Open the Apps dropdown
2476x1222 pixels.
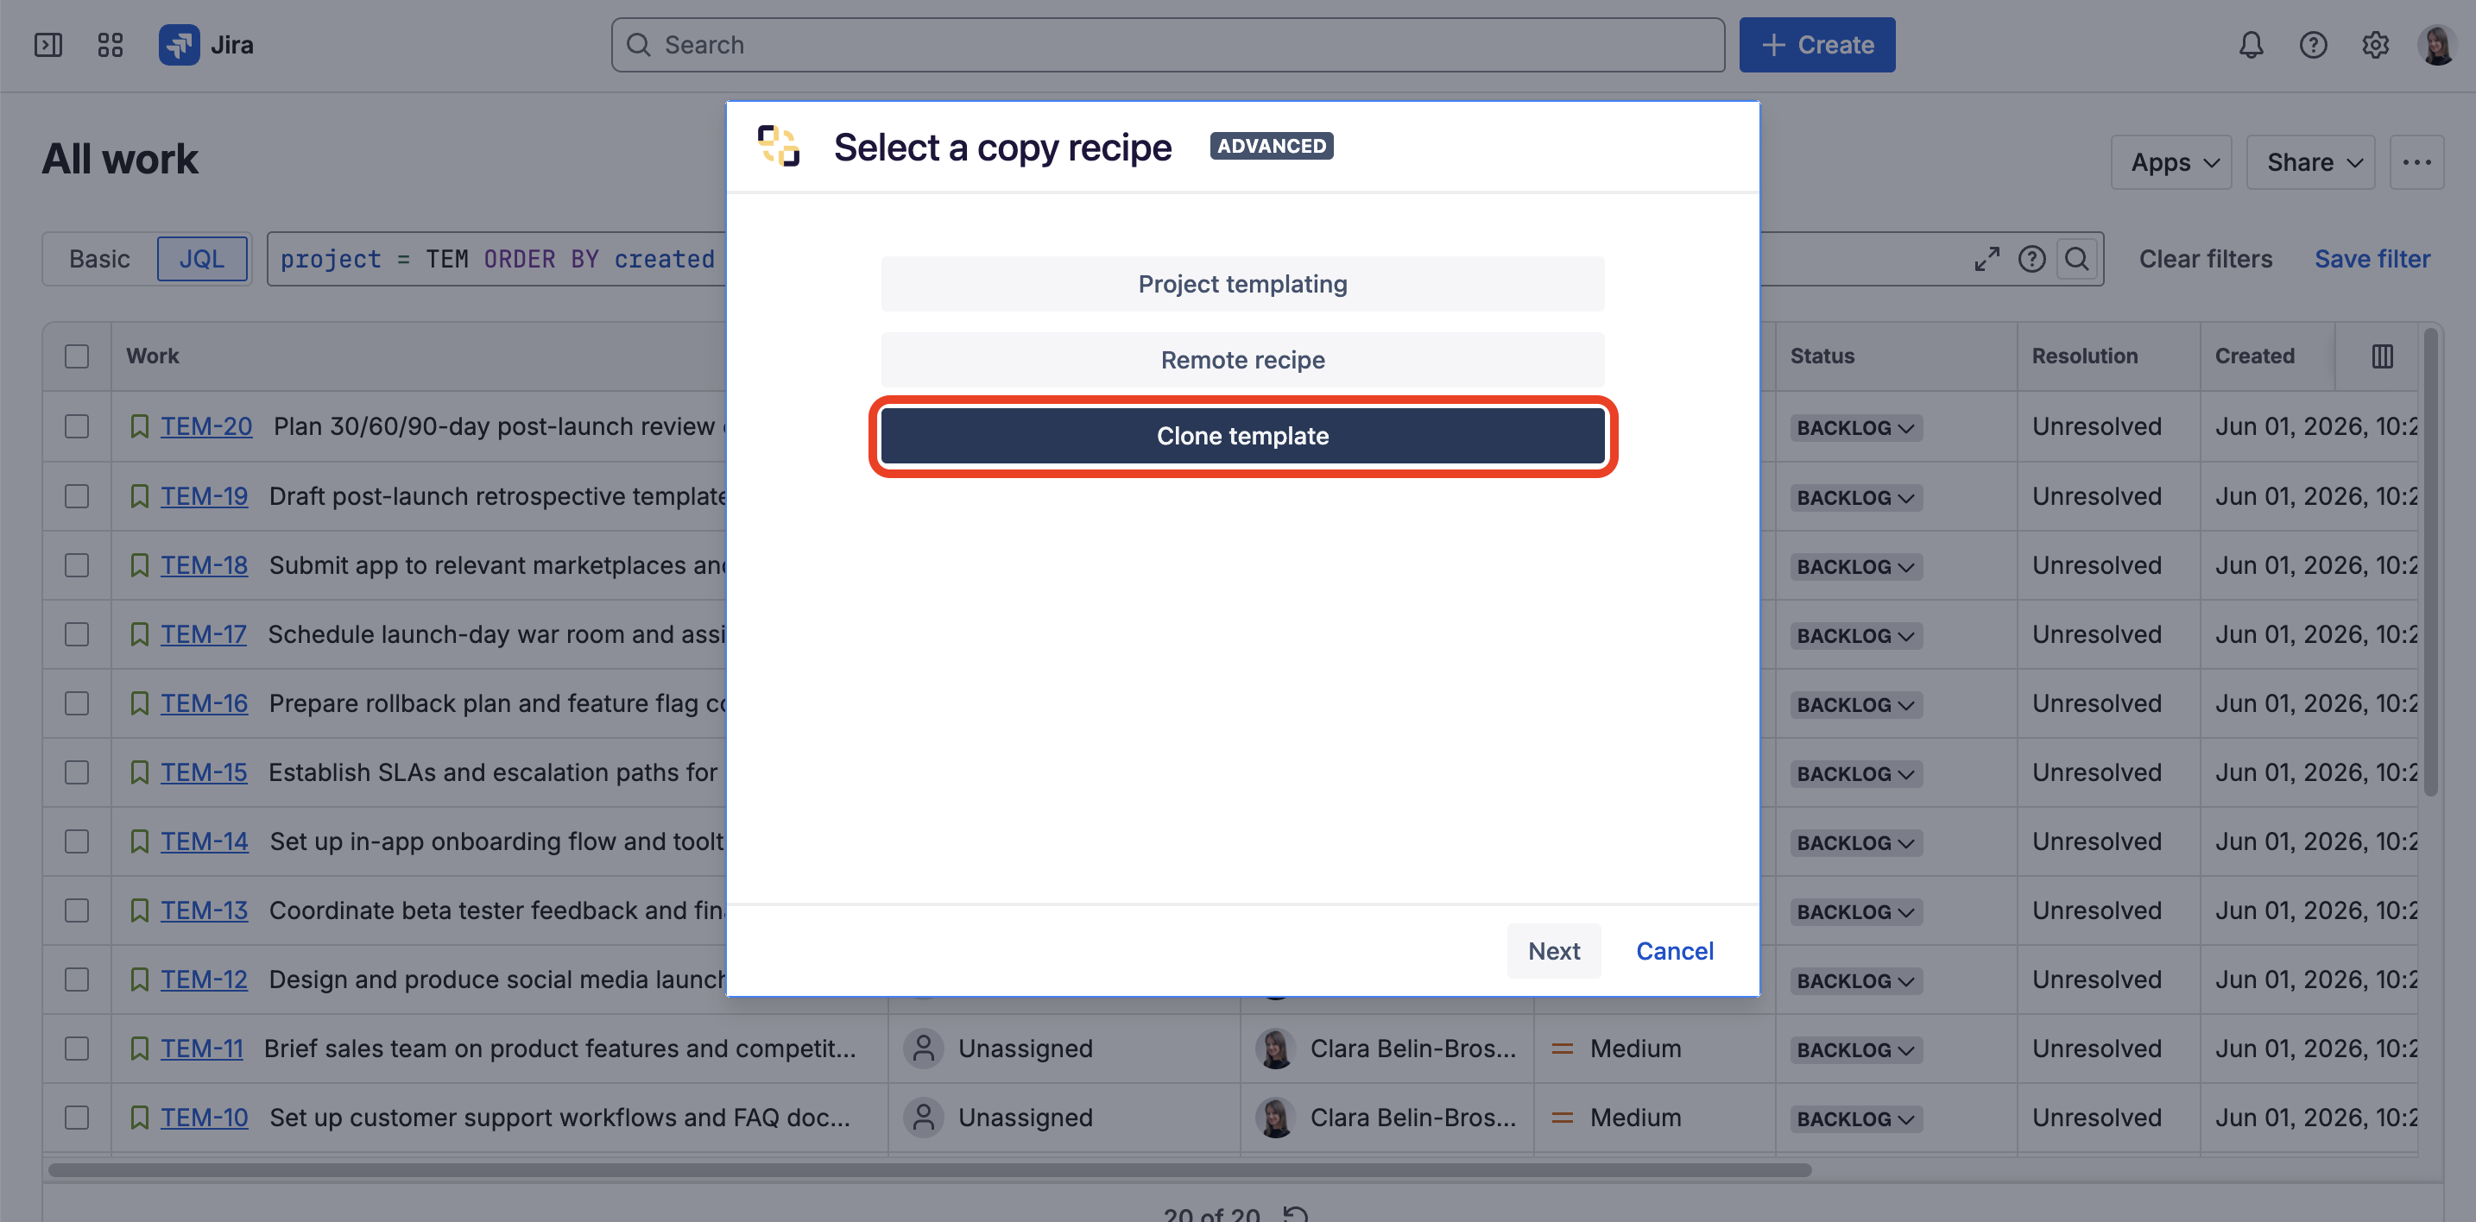(2171, 162)
